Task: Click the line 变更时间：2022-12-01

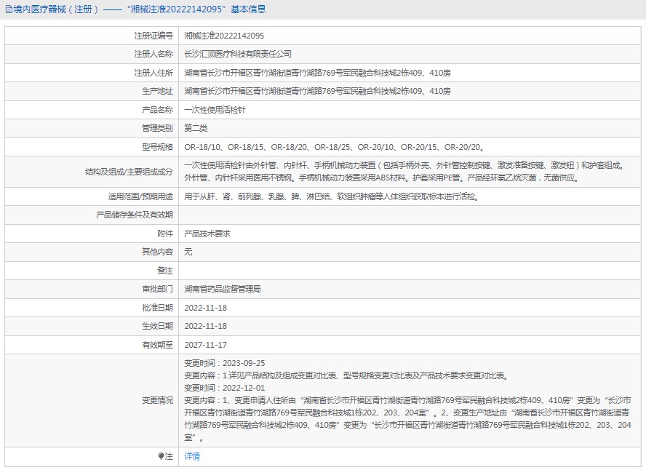Action: coord(225,388)
